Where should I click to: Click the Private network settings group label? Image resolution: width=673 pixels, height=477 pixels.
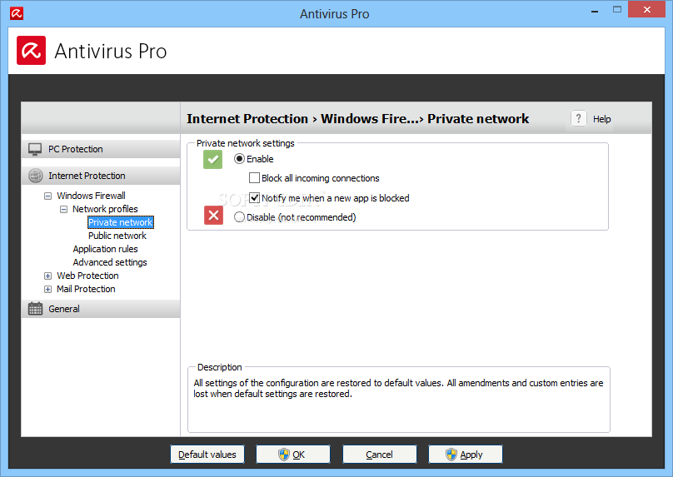[x=246, y=143]
